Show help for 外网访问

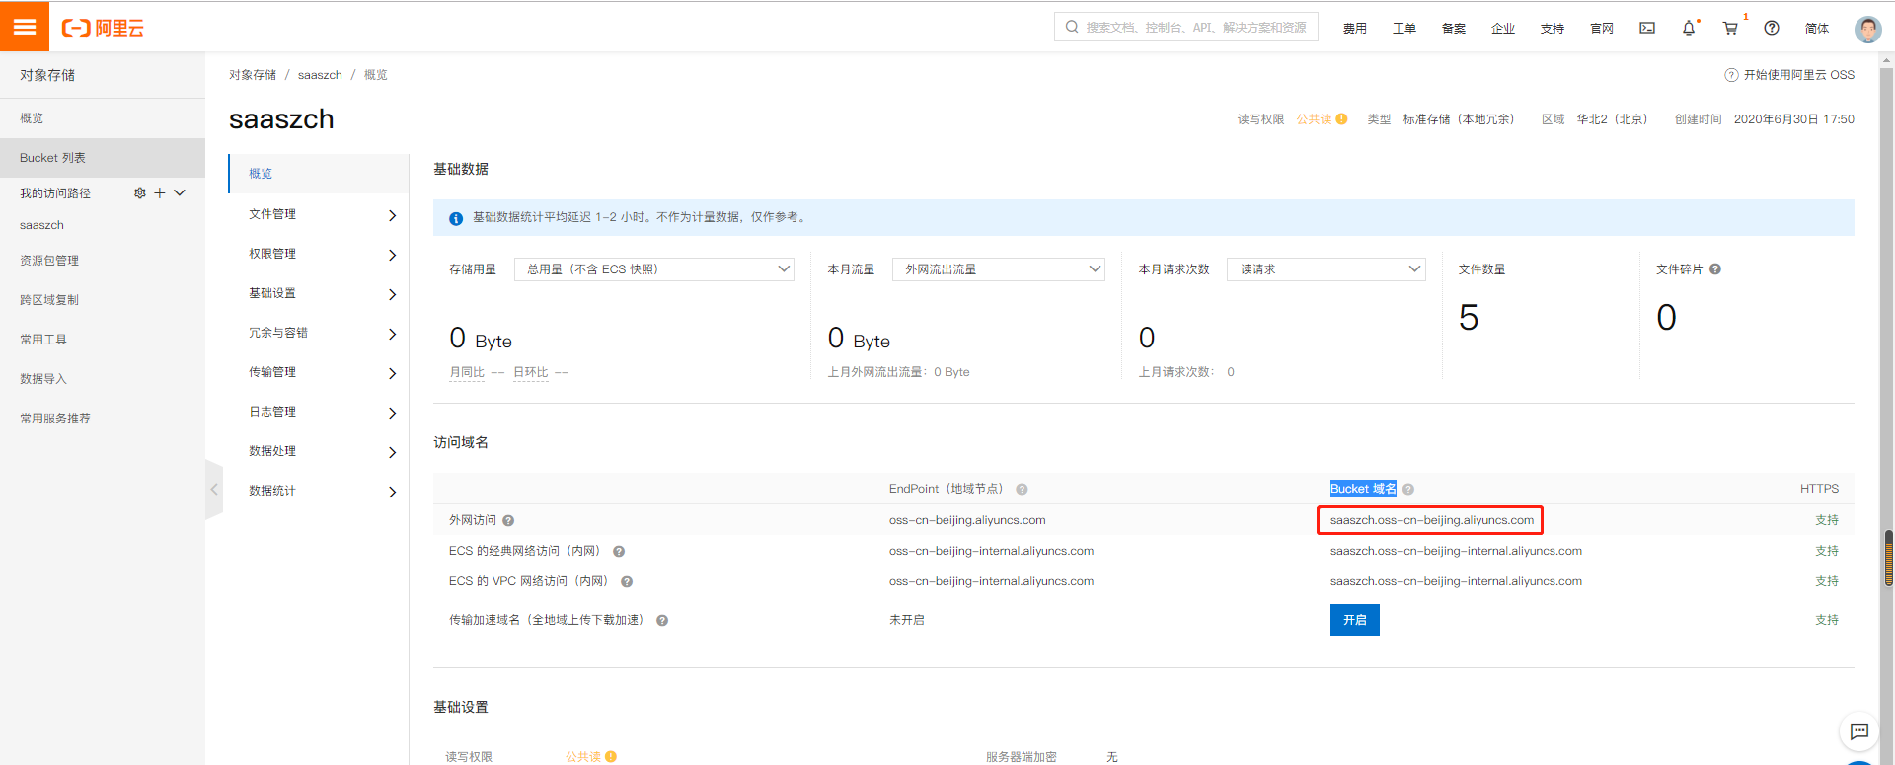pos(508,521)
